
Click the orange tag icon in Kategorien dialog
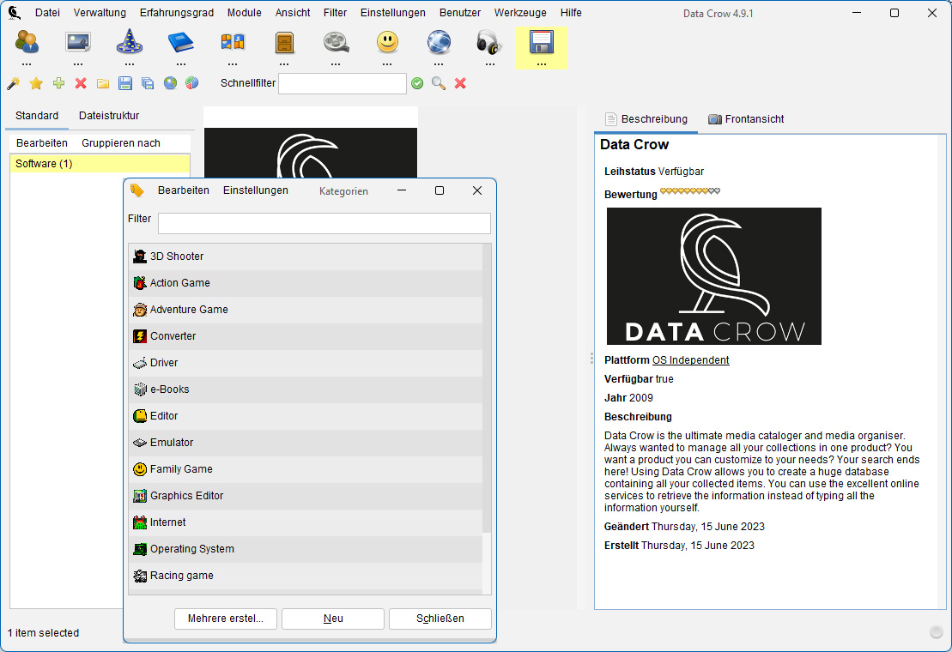(x=137, y=190)
